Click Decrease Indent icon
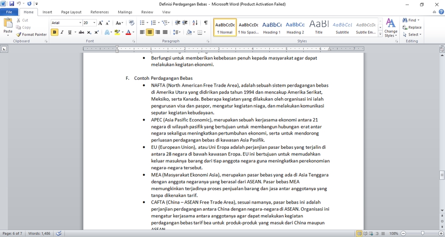 click(178, 23)
